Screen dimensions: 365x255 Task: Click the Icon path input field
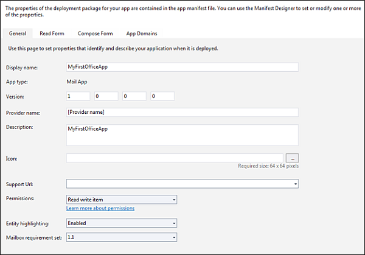click(175, 158)
